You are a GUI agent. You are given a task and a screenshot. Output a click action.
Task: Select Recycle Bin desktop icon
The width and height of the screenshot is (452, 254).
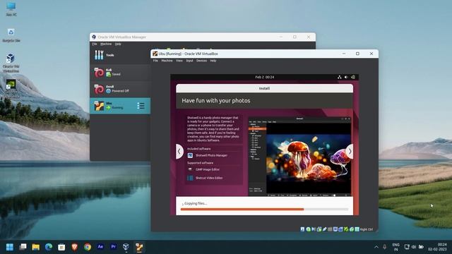11,35
